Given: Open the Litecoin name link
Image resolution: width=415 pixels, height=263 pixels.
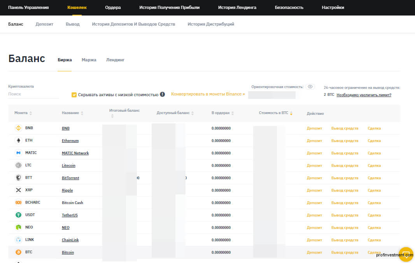Looking at the screenshot, I should tap(68, 166).
